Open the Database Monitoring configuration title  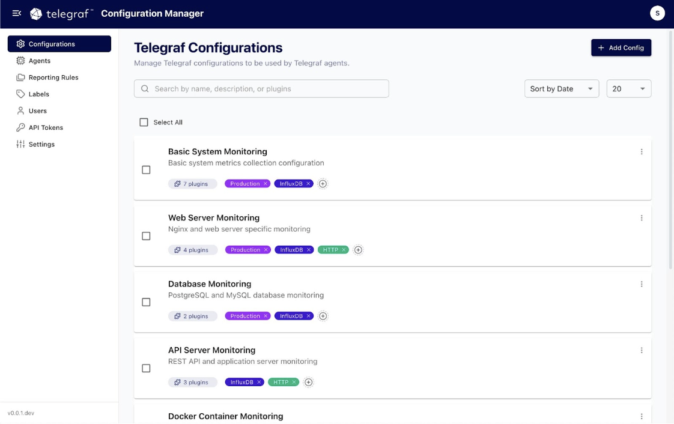pos(210,284)
